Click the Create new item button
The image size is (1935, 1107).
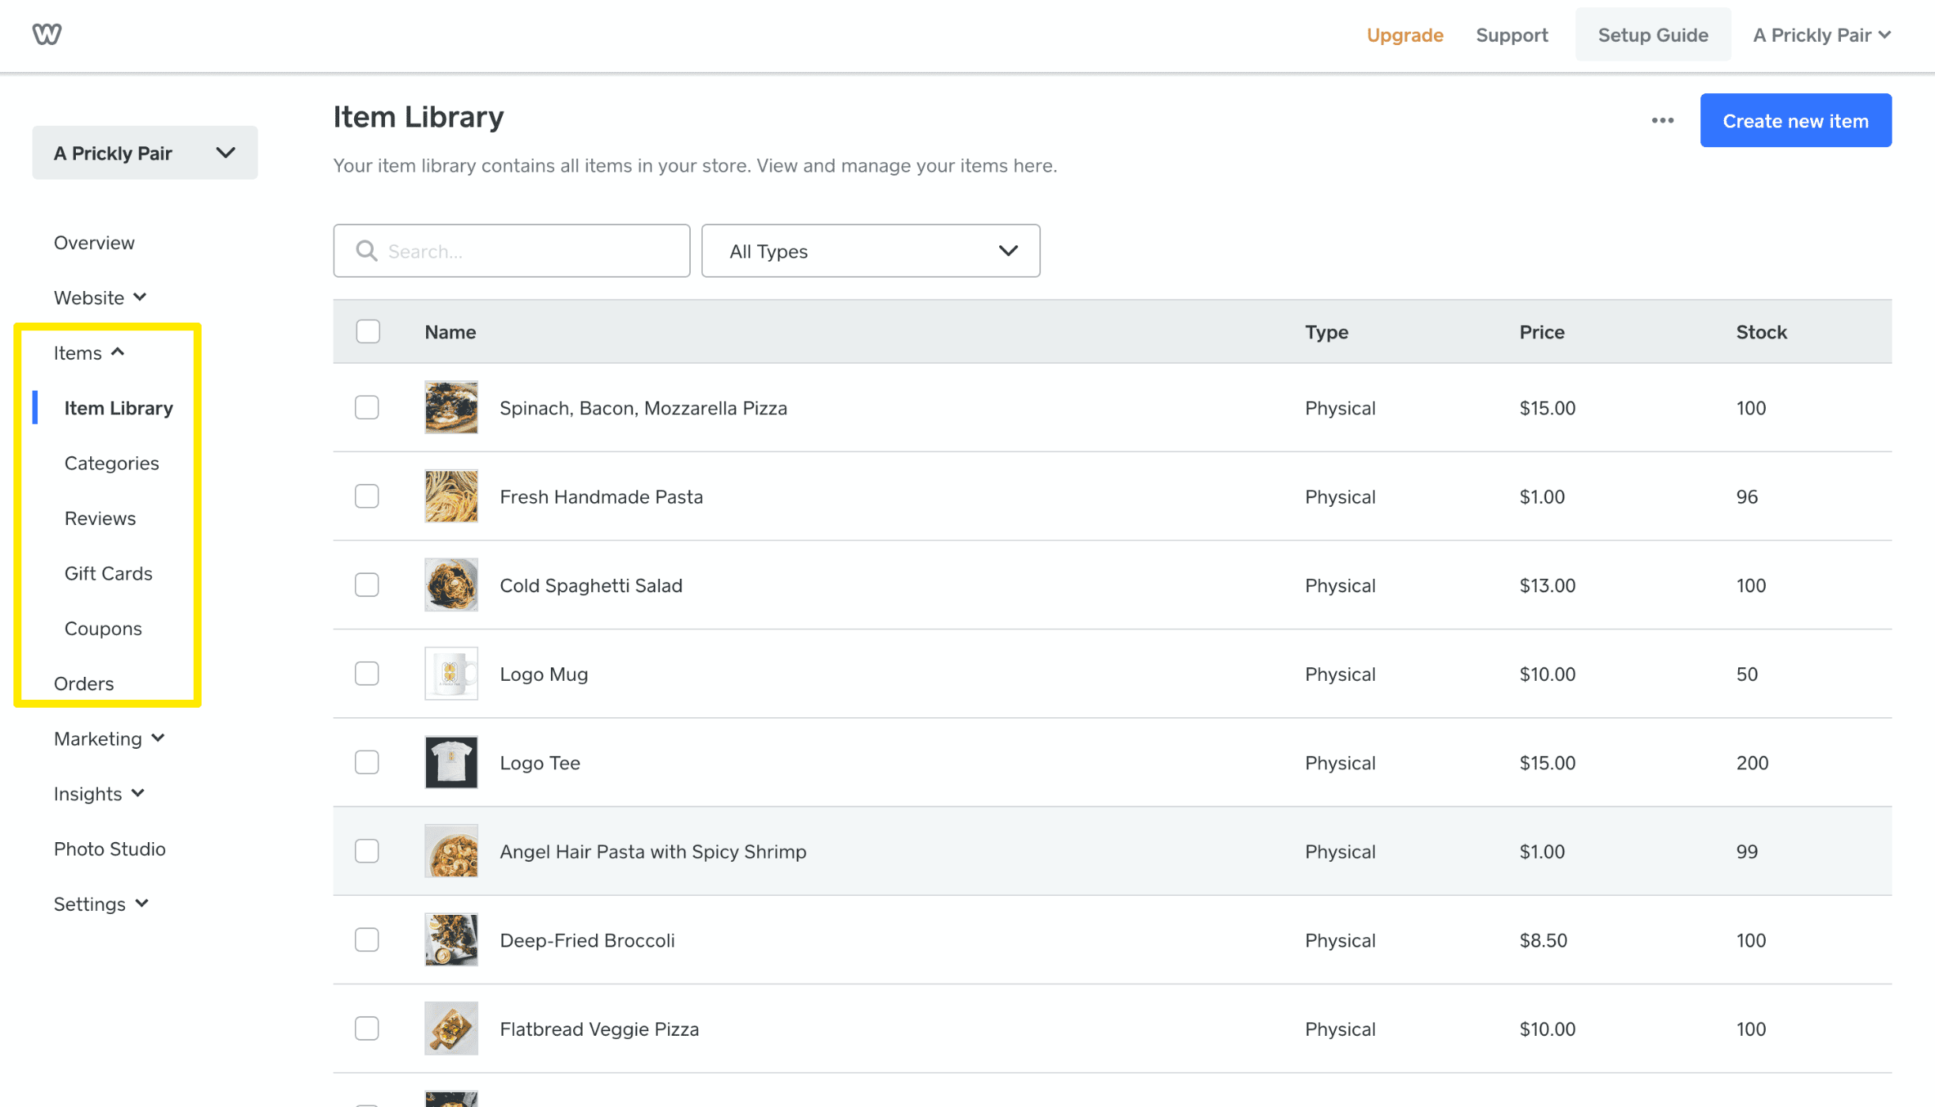[1795, 120]
